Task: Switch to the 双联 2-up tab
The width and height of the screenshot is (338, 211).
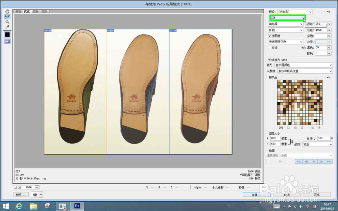Action: tap(35, 11)
